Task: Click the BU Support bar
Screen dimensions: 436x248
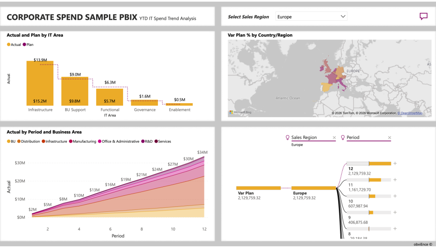Action: (x=75, y=91)
